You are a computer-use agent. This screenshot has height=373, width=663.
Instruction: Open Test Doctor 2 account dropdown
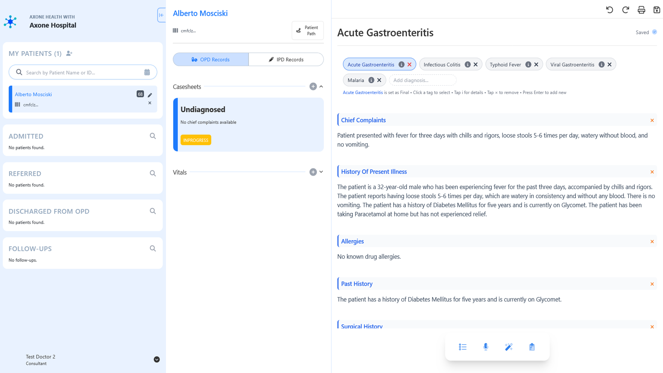pos(156,360)
